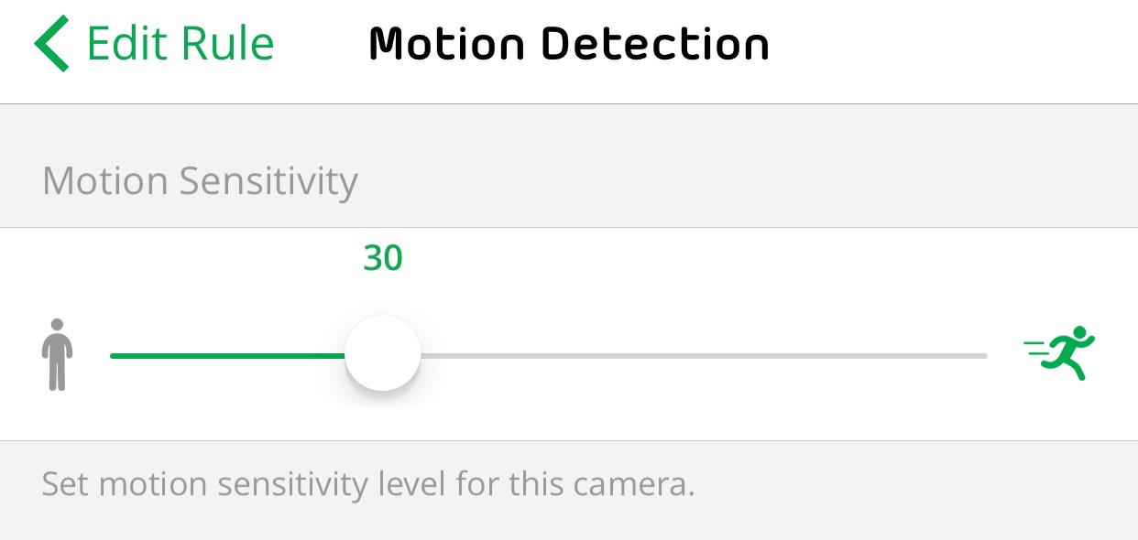The image size is (1138, 540).
Task: Click the "Motion Detection" page title
Action: (568, 44)
